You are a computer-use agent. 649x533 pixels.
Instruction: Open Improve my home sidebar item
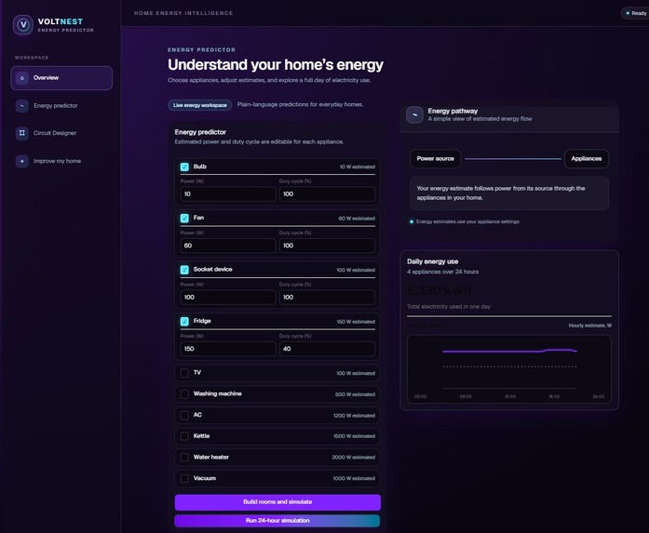coord(61,161)
